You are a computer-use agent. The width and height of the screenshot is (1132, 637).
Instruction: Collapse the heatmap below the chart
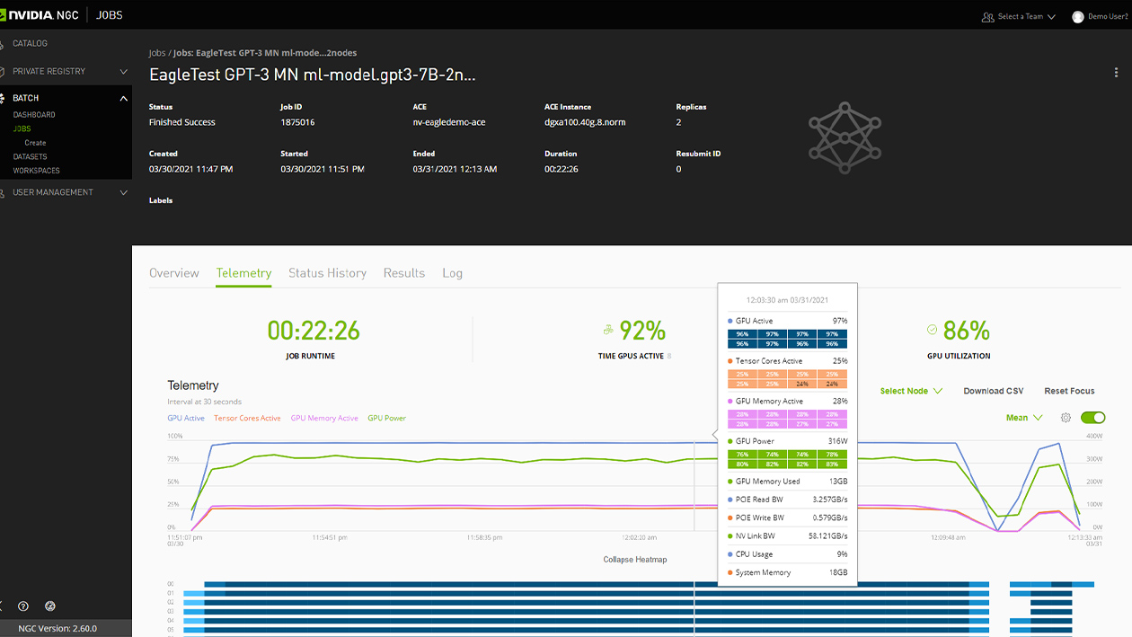[634, 559]
